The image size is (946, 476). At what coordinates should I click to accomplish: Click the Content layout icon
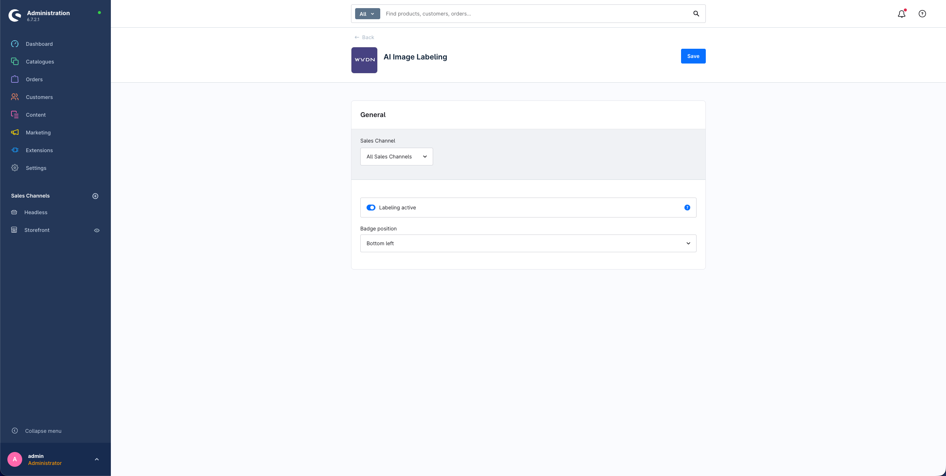[x=15, y=115]
